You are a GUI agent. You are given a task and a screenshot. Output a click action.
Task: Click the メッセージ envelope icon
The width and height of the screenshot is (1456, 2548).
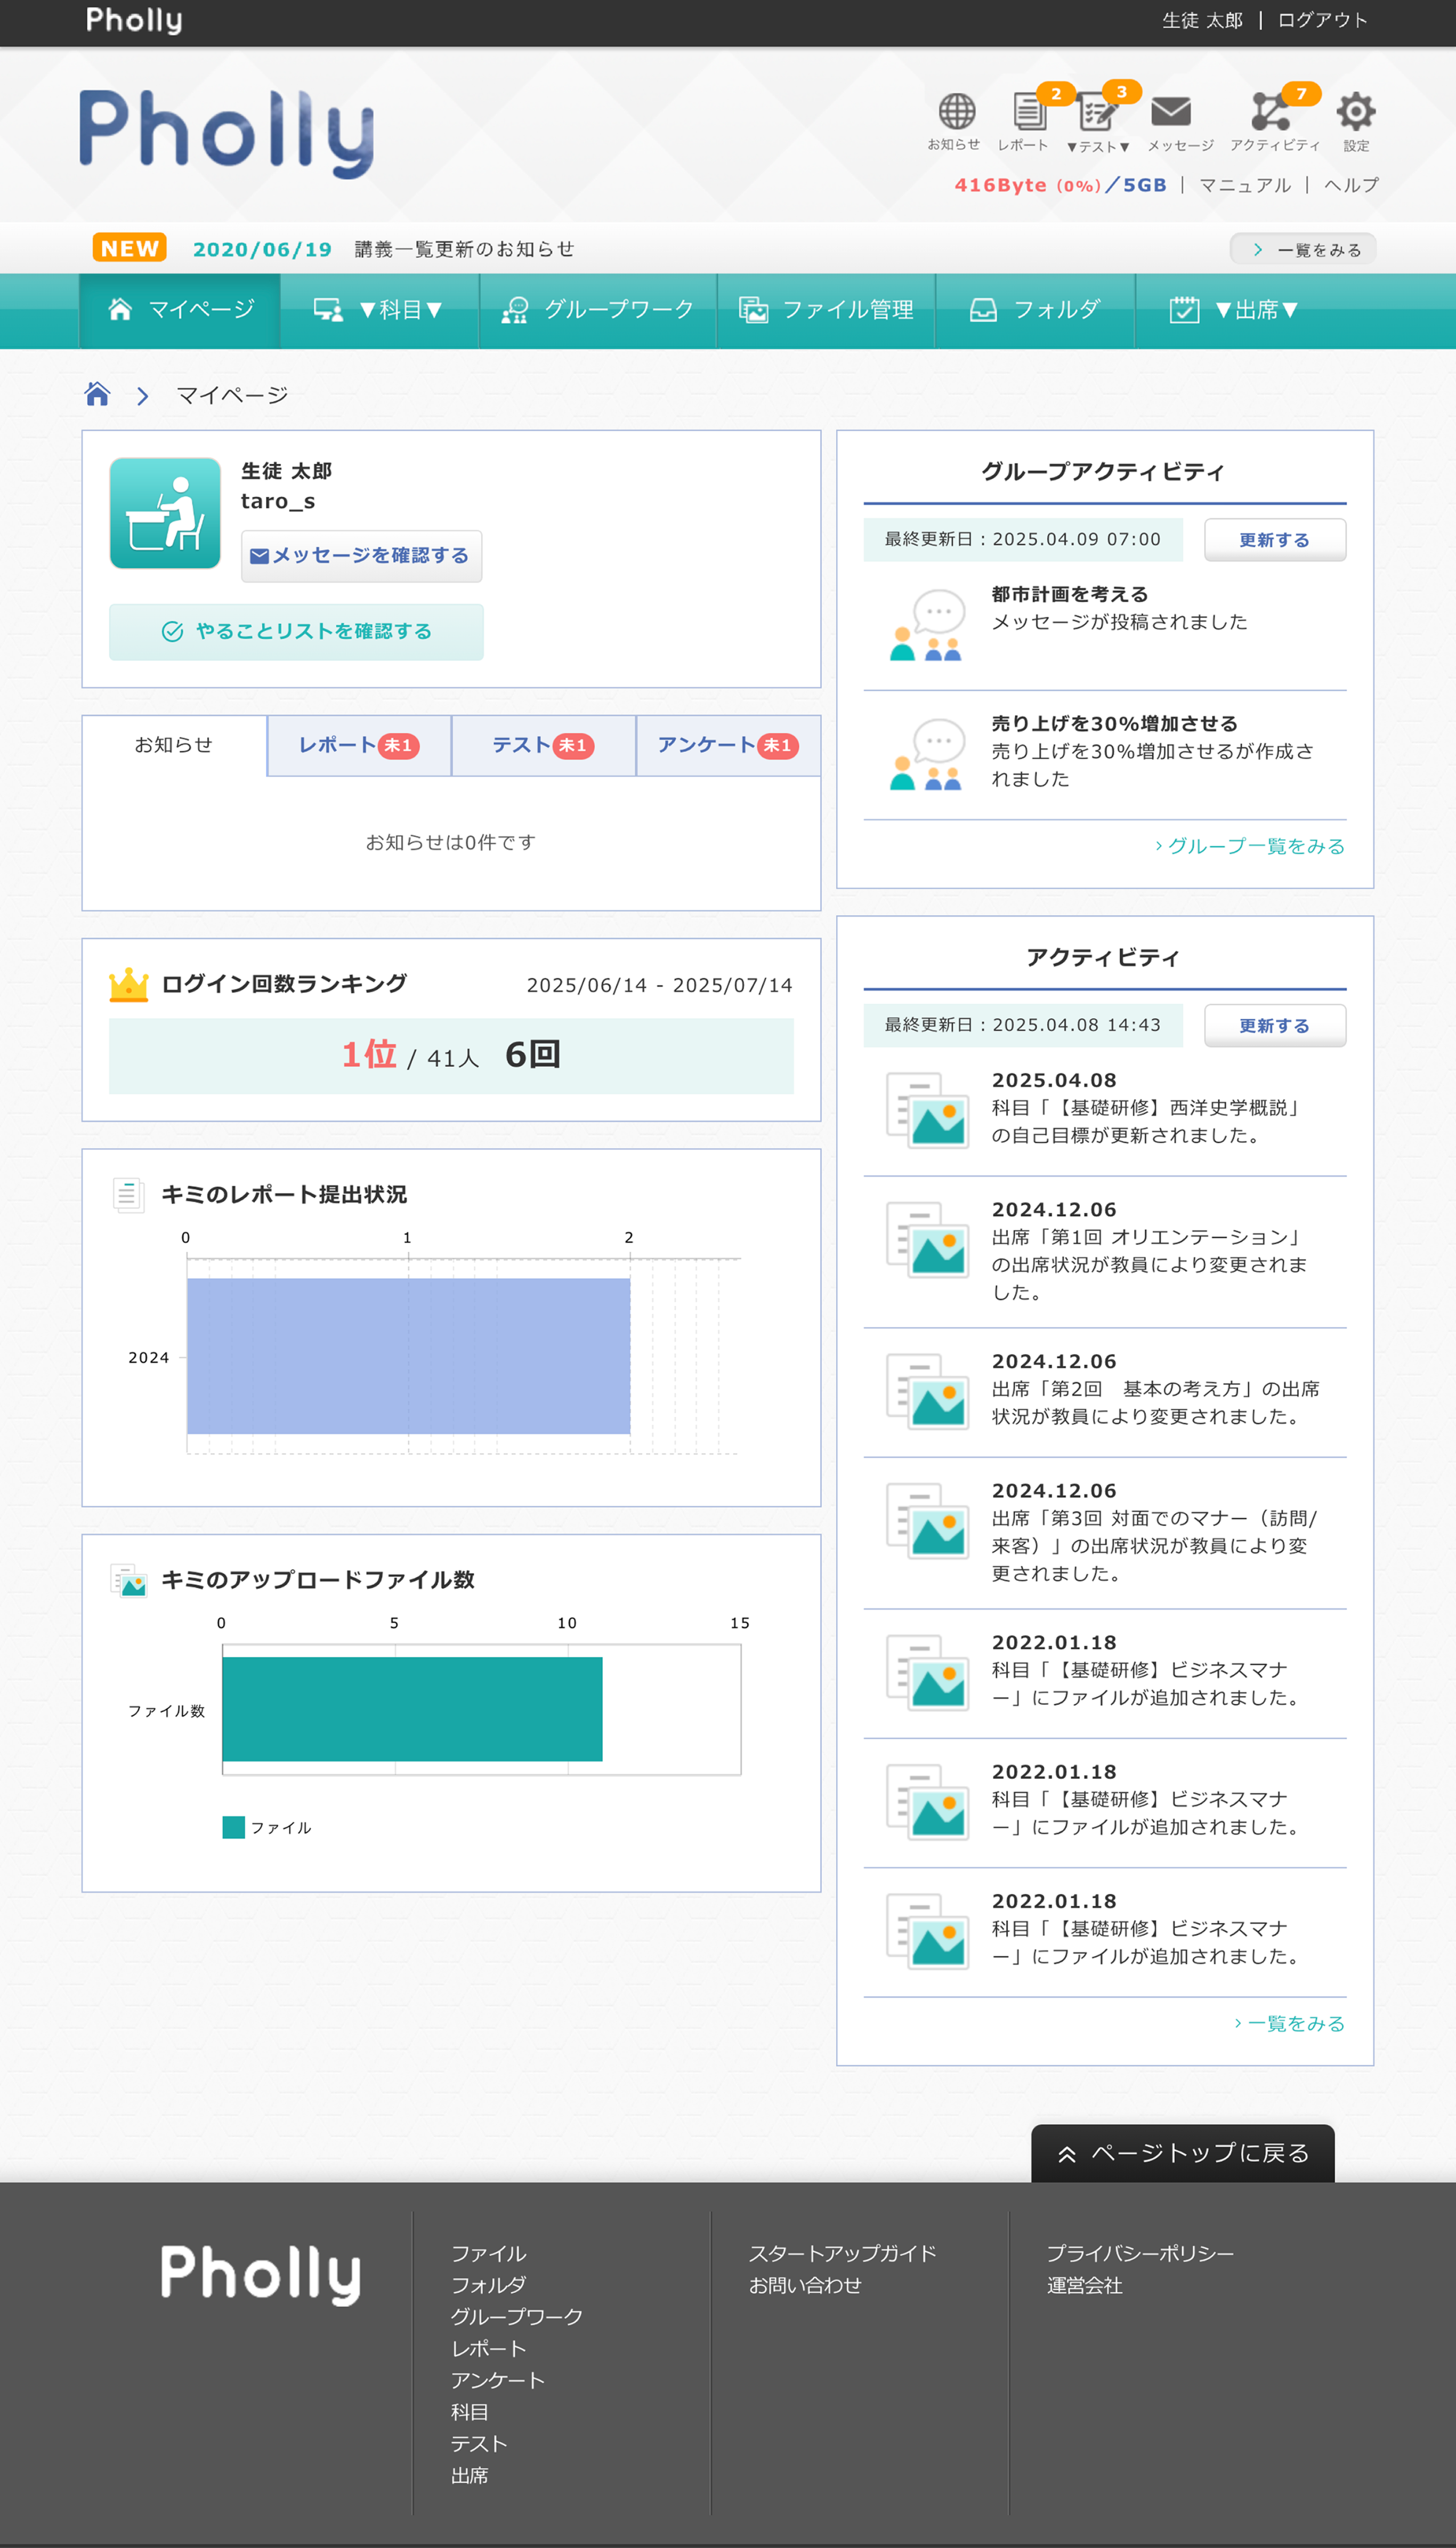(x=1170, y=112)
